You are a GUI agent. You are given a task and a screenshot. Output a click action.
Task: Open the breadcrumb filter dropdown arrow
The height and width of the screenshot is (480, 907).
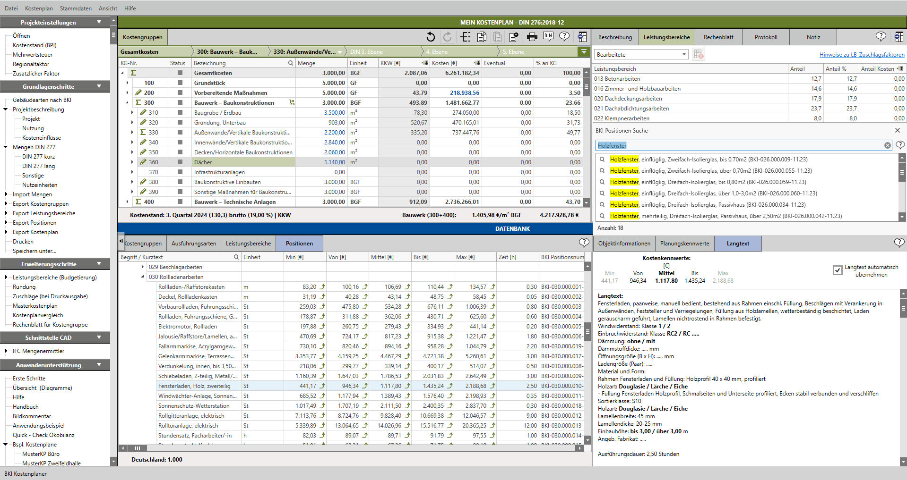coord(584,51)
